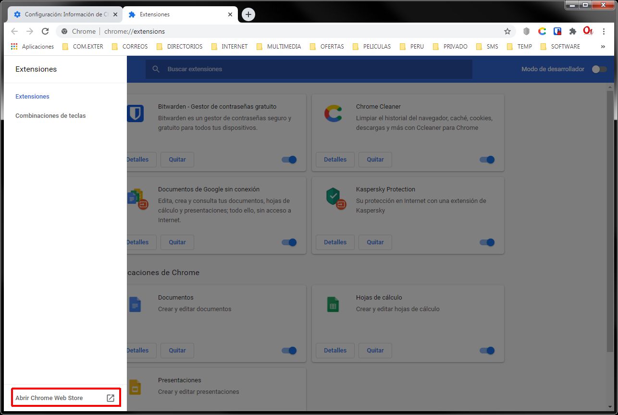This screenshot has height=415, width=618.
Task: Click the Bitwarden shield logo
Action: tap(135, 113)
